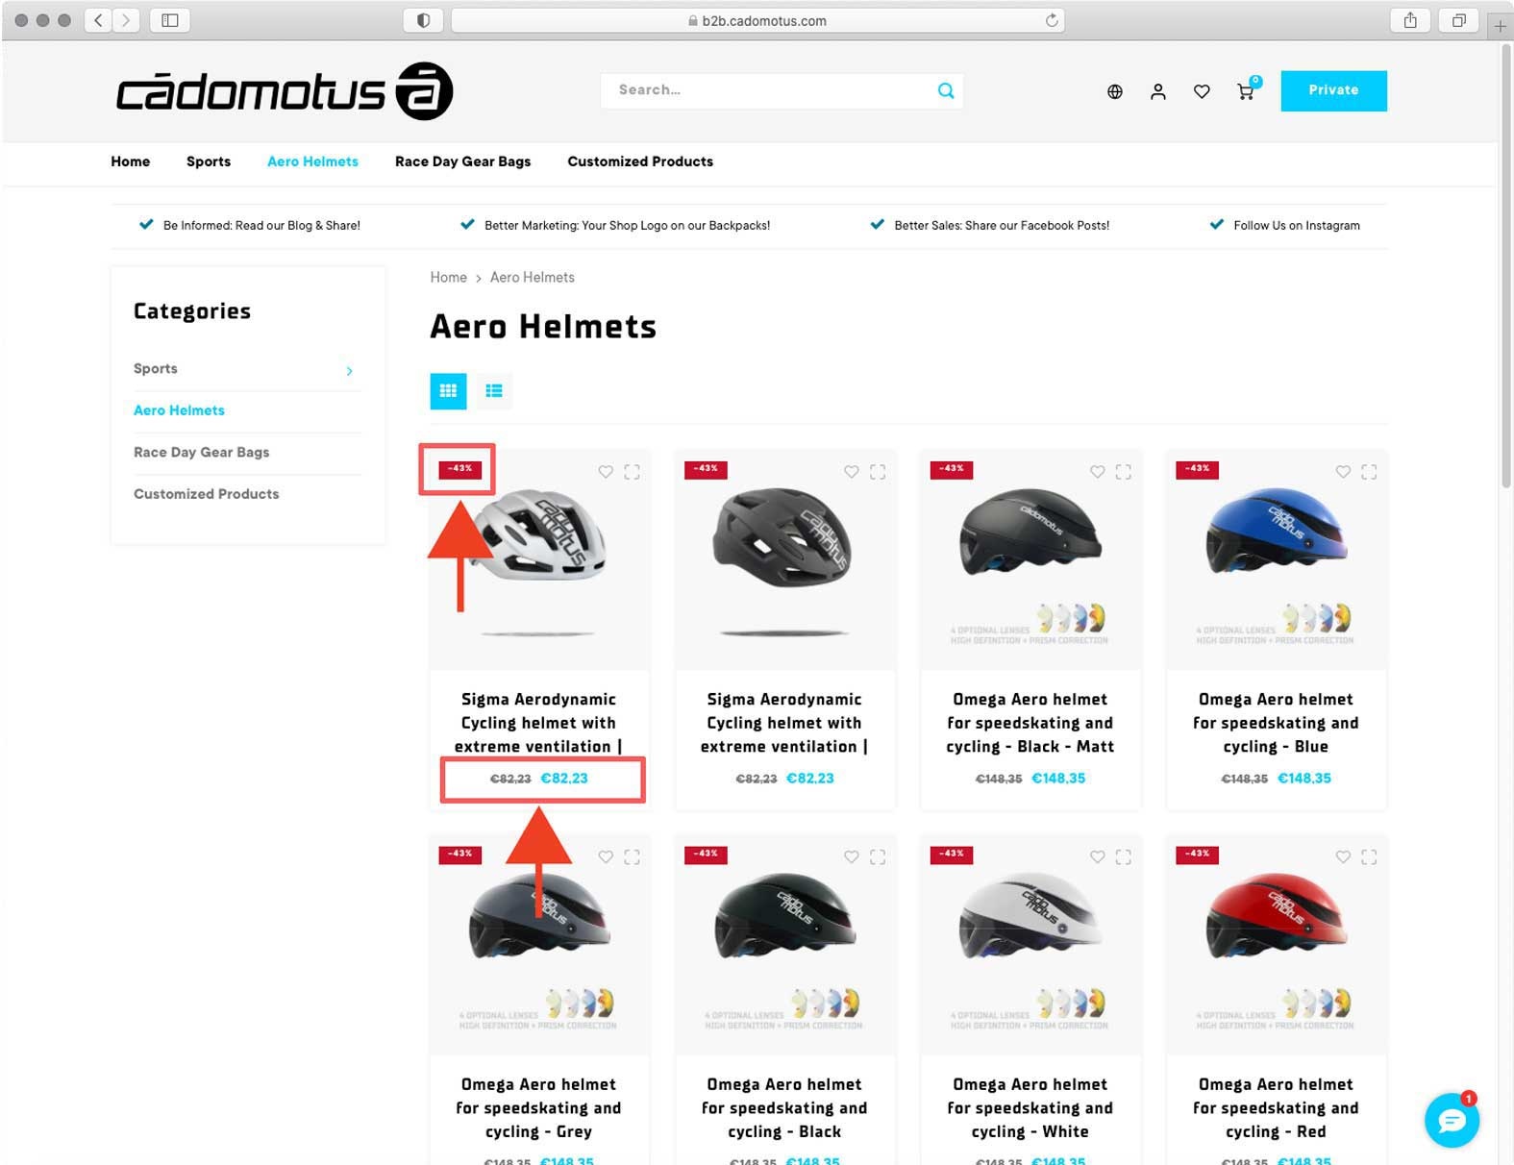1514x1165 pixels.
Task: Click the Private button
Action: coord(1333,90)
